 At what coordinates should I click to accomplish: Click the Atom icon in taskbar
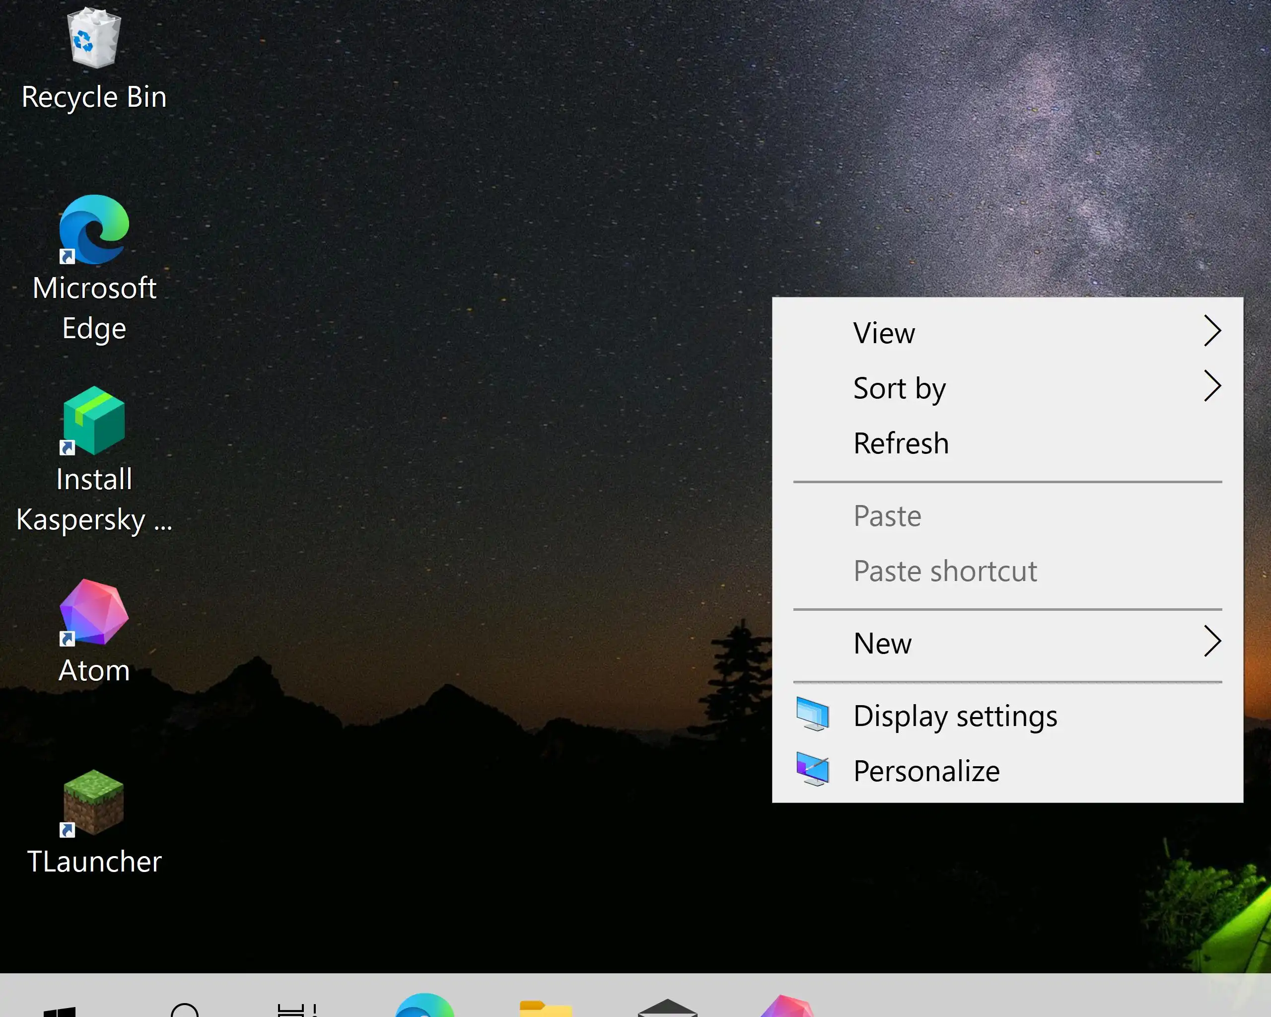[x=787, y=1008]
